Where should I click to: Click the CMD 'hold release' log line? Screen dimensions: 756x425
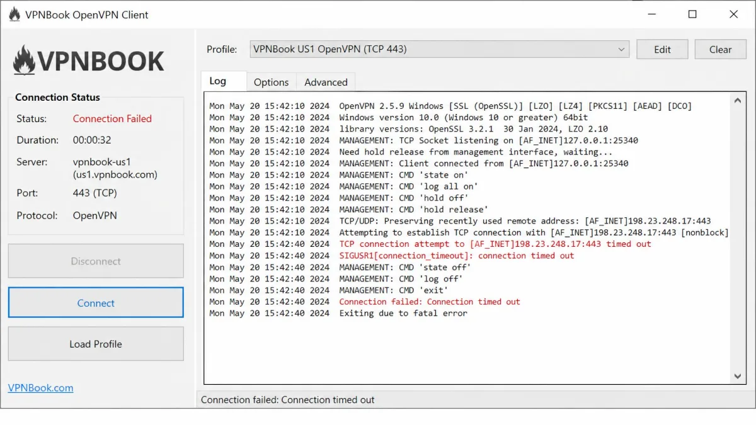(x=348, y=209)
